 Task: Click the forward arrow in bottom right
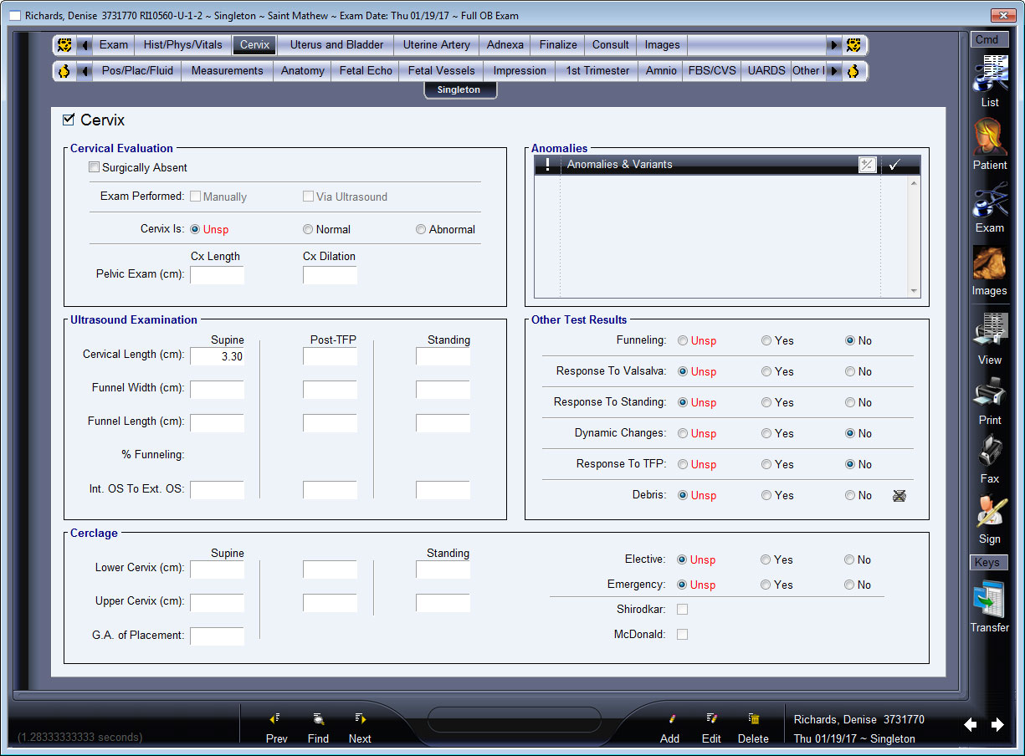[x=997, y=725]
